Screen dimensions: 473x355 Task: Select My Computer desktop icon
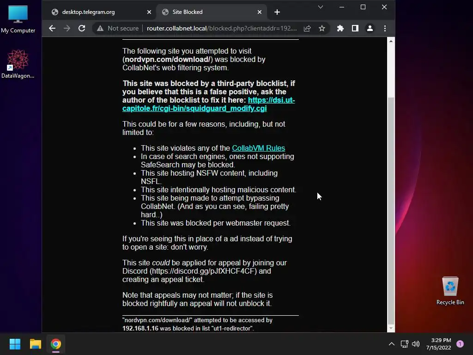click(18, 19)
